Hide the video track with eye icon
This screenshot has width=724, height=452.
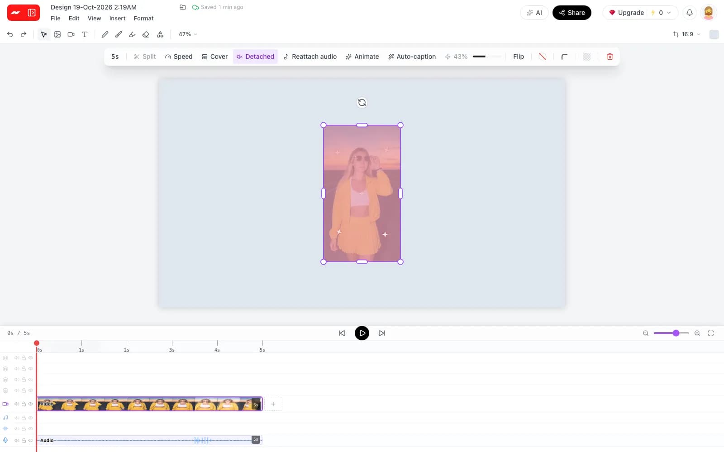[31, 404]
